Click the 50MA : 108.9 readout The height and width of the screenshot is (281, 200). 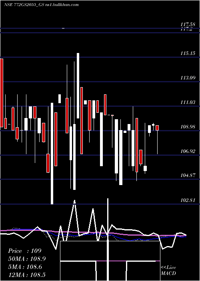27,259
